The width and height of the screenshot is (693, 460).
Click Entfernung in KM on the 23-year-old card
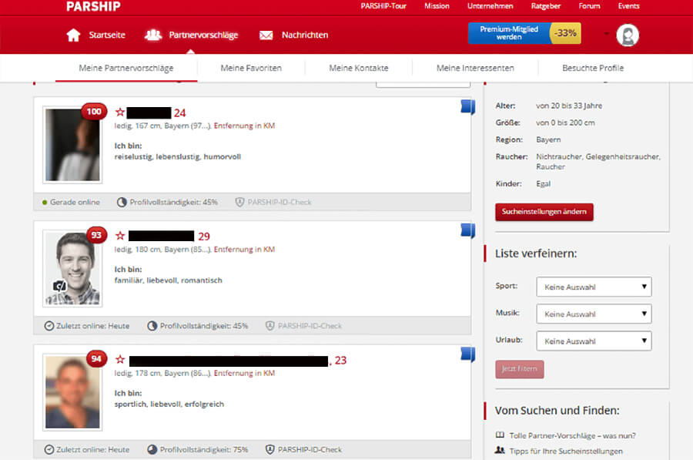click(244, 373)
